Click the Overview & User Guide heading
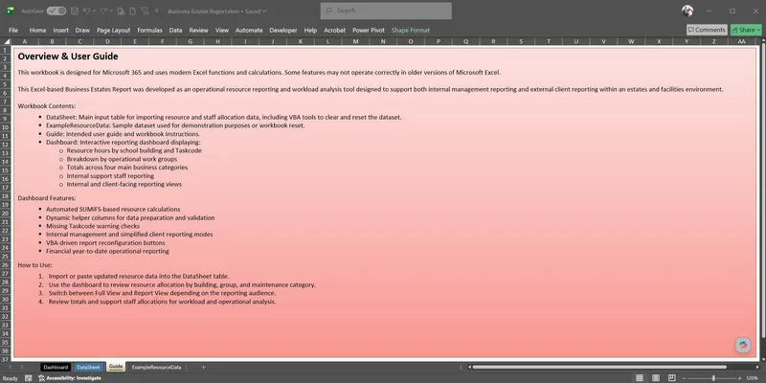This screenshot has height=383, width=766. click(68, 56)
